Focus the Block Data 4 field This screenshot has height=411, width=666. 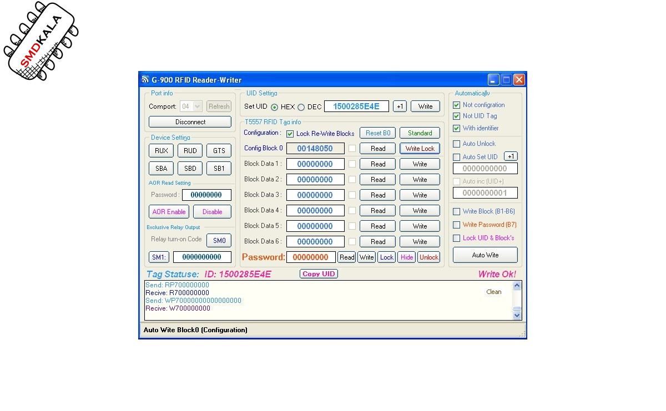315,211
